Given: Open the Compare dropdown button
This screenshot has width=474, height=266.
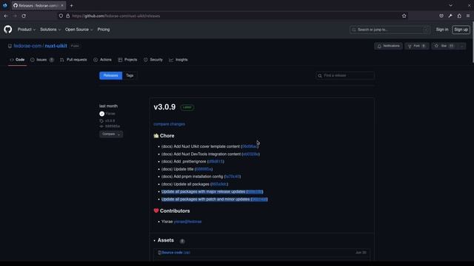Looking at the screenshot, I should [x=111, y=134].
